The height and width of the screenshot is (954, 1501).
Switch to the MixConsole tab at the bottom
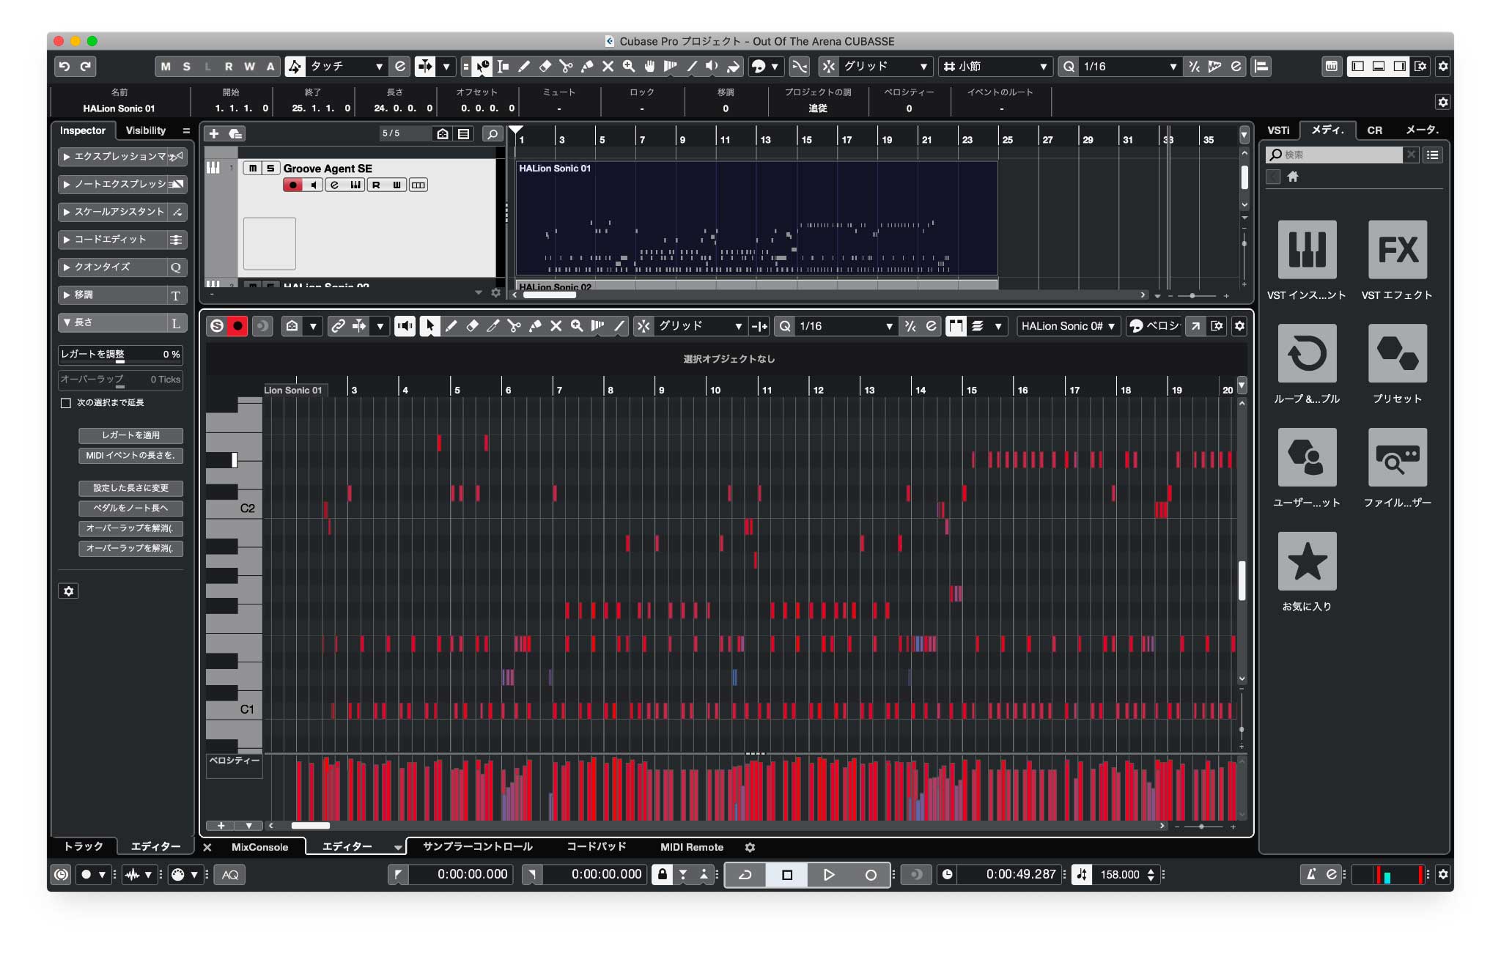[x=260, y=847]
